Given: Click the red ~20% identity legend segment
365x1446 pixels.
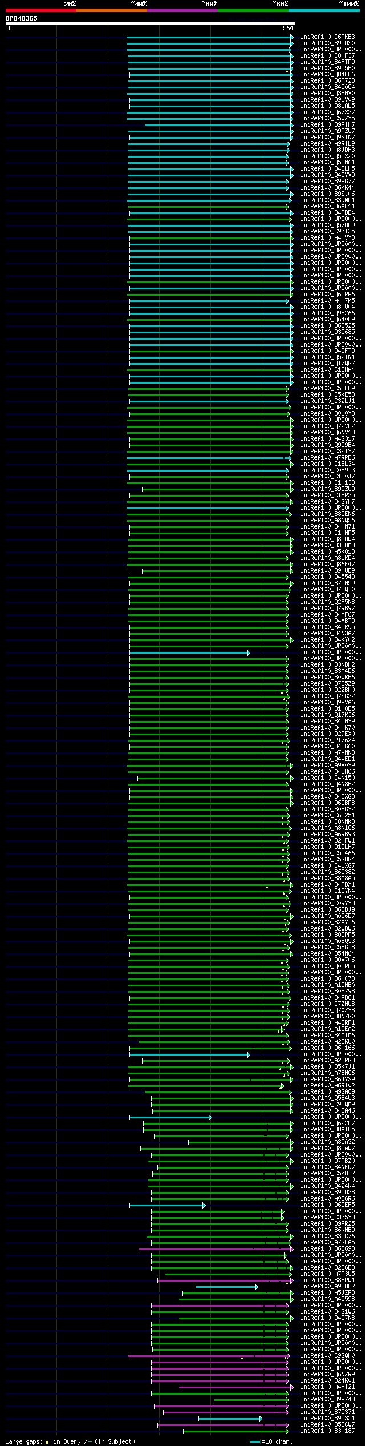Looking at the screenshot, I should [40, 10].
